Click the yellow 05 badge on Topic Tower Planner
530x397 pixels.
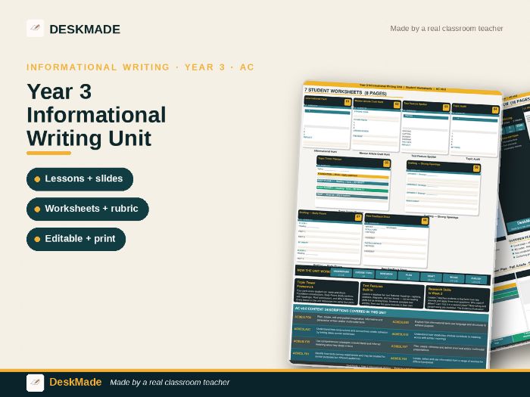coord(386,163)
